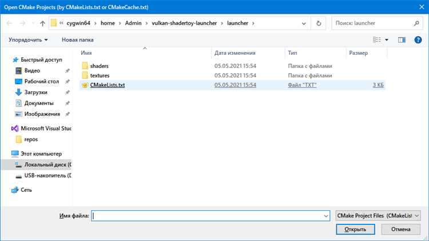Go back with the left arrow
429x241 pixels.
[9, 23]
